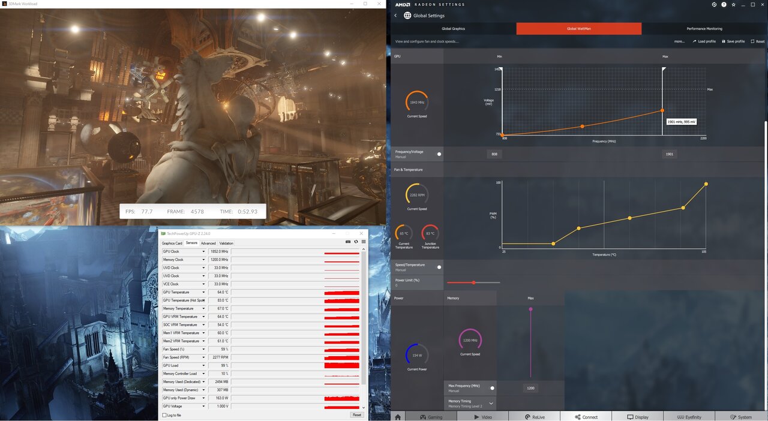
Task: Open the Radeon Settings help icon
Action: (x=722, y=4)
